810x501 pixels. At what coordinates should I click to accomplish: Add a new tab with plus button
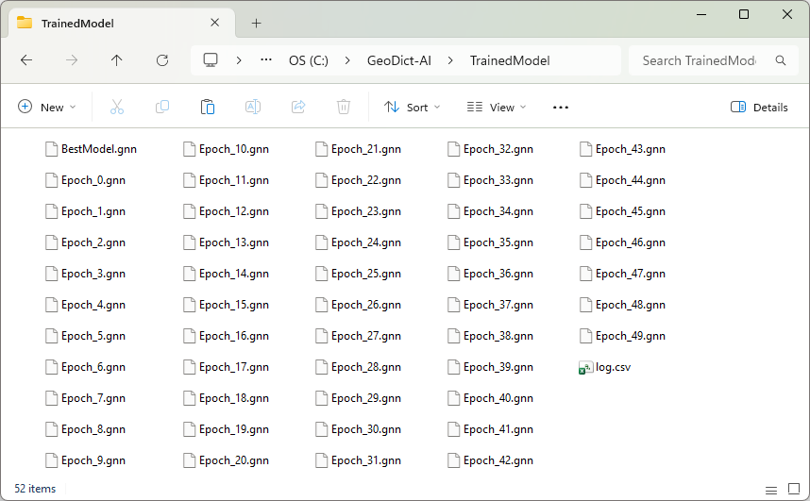(x=256, y=23)
